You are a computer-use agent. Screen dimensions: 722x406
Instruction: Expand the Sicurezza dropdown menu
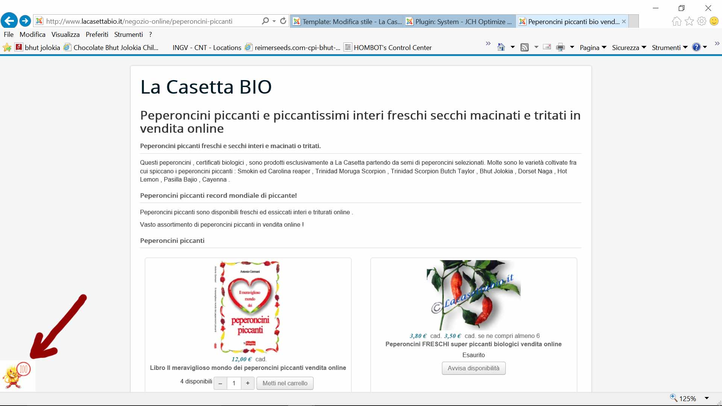point(629,47)
